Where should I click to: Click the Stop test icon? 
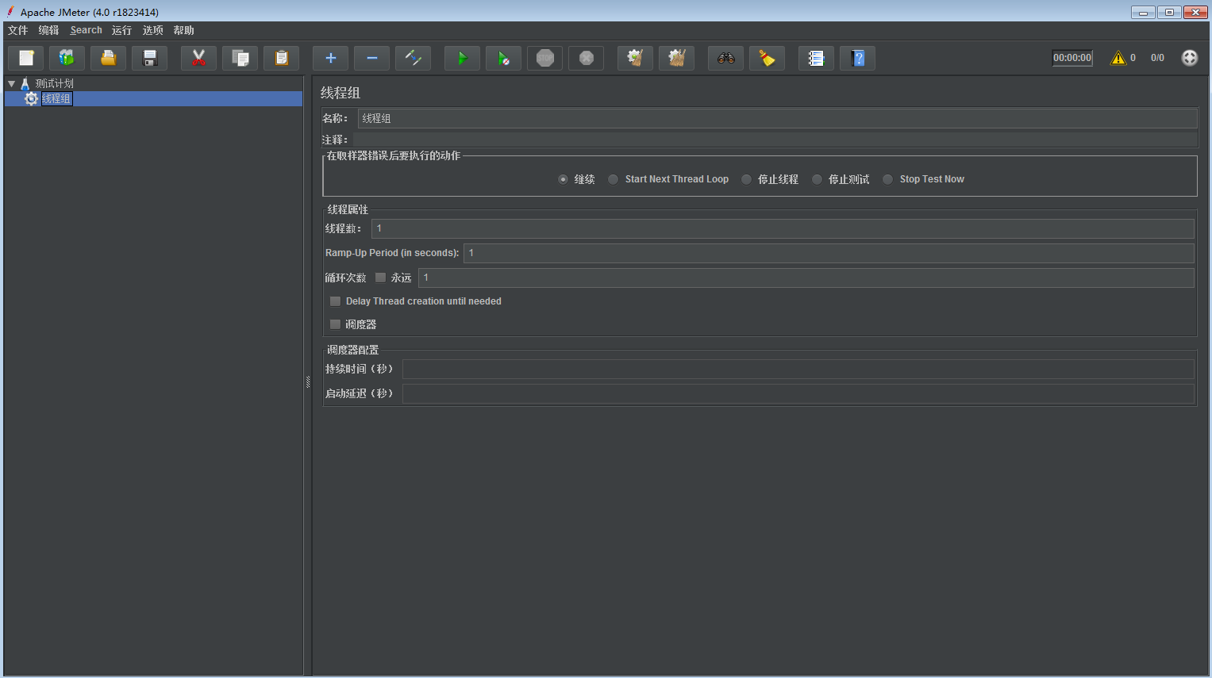(545, 58)
